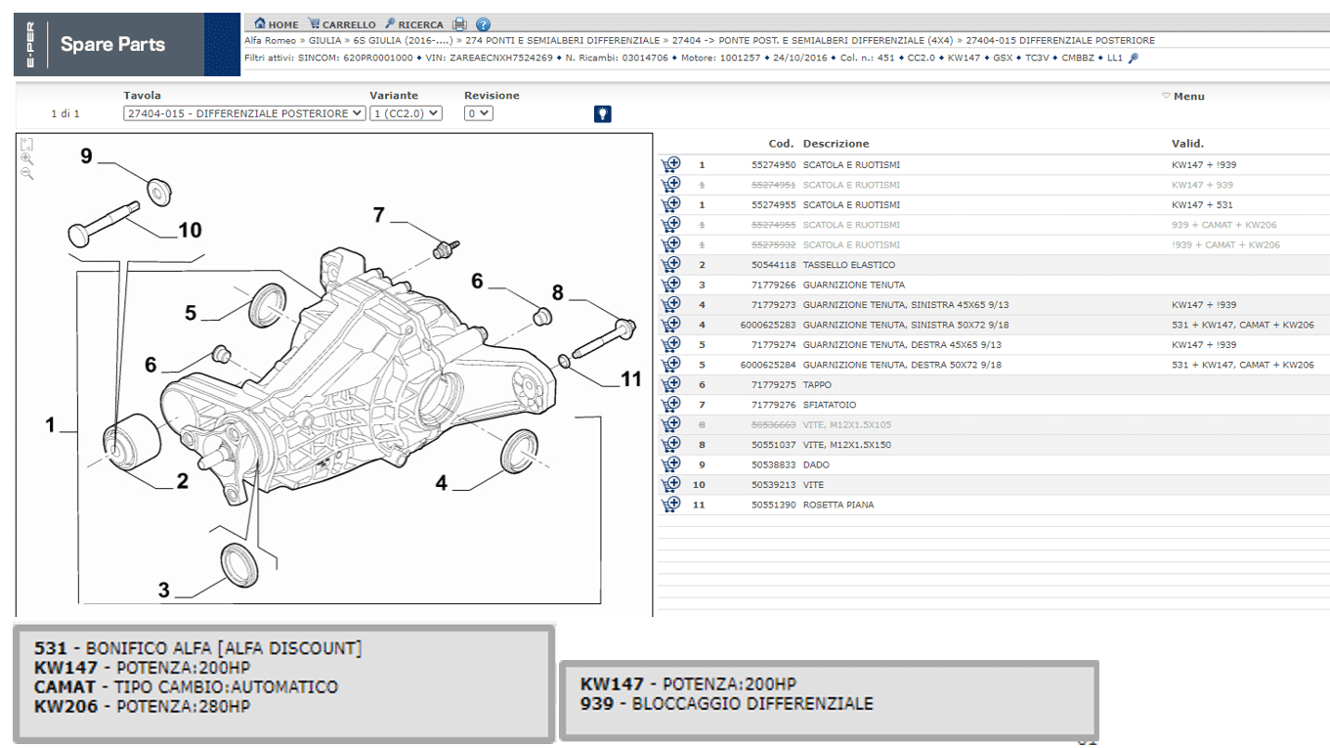Select SFIATATOIO description text
Viewport: 1330px width, 748px height.
(830, 405)
